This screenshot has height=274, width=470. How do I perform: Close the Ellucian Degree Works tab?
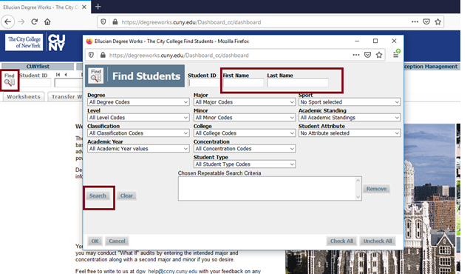click(x=84, y=7)
